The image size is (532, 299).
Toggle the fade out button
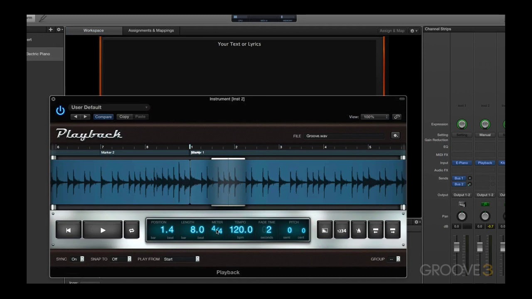[x=325, y=230]
